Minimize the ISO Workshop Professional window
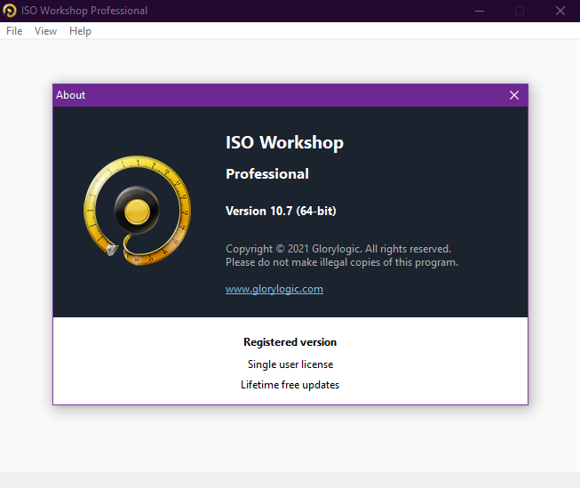580x488 pixels. [x=480, y=11]
